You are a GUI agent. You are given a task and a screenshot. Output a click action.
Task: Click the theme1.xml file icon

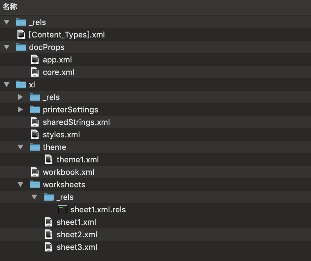pyautogui.click(x=49, y=159)
